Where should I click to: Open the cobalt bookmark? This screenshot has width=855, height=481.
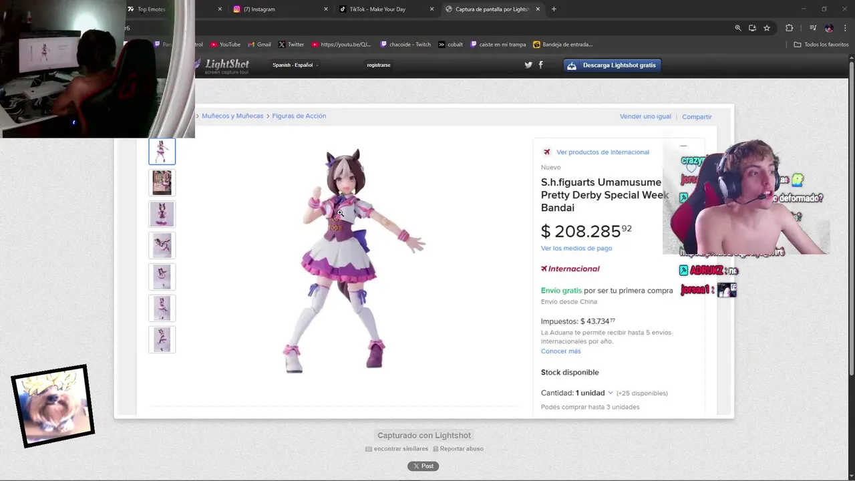[x=450, y=45]
